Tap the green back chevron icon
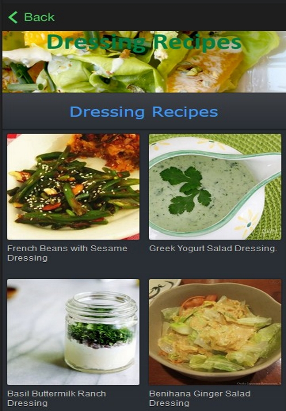 [13, 17]
